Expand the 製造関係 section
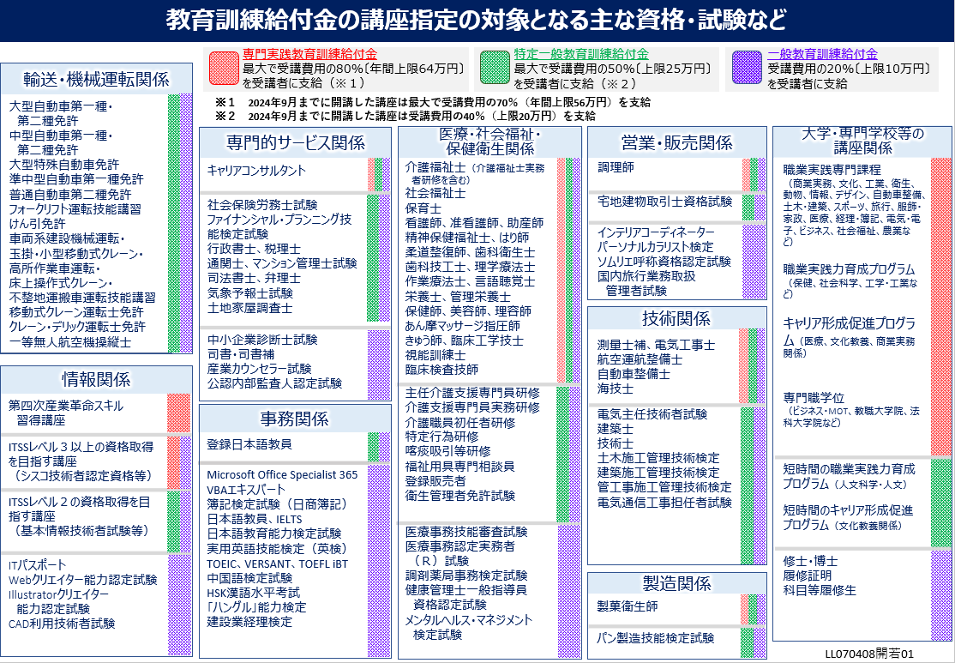955x663 pixels. coord(676,582)
